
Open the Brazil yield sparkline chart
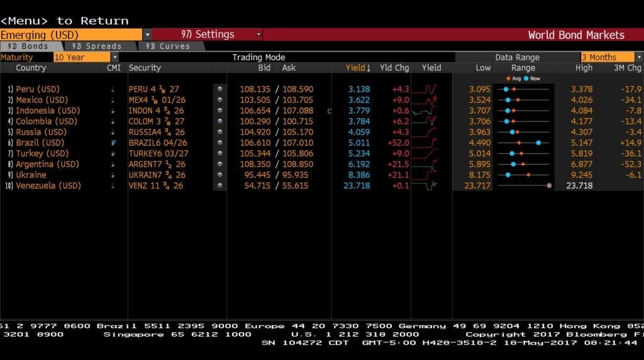[x=425, y=143]
